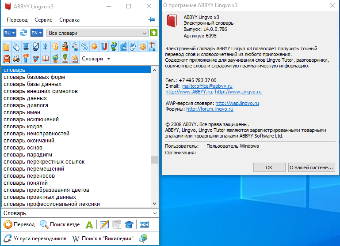Click the magnet physics dictionary icon

[104, 46]
